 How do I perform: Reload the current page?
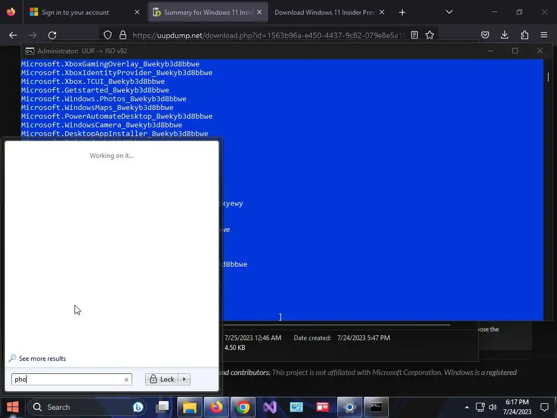(52, 35)
